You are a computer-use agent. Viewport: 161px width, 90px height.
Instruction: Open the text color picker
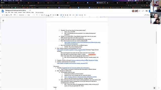48,15
